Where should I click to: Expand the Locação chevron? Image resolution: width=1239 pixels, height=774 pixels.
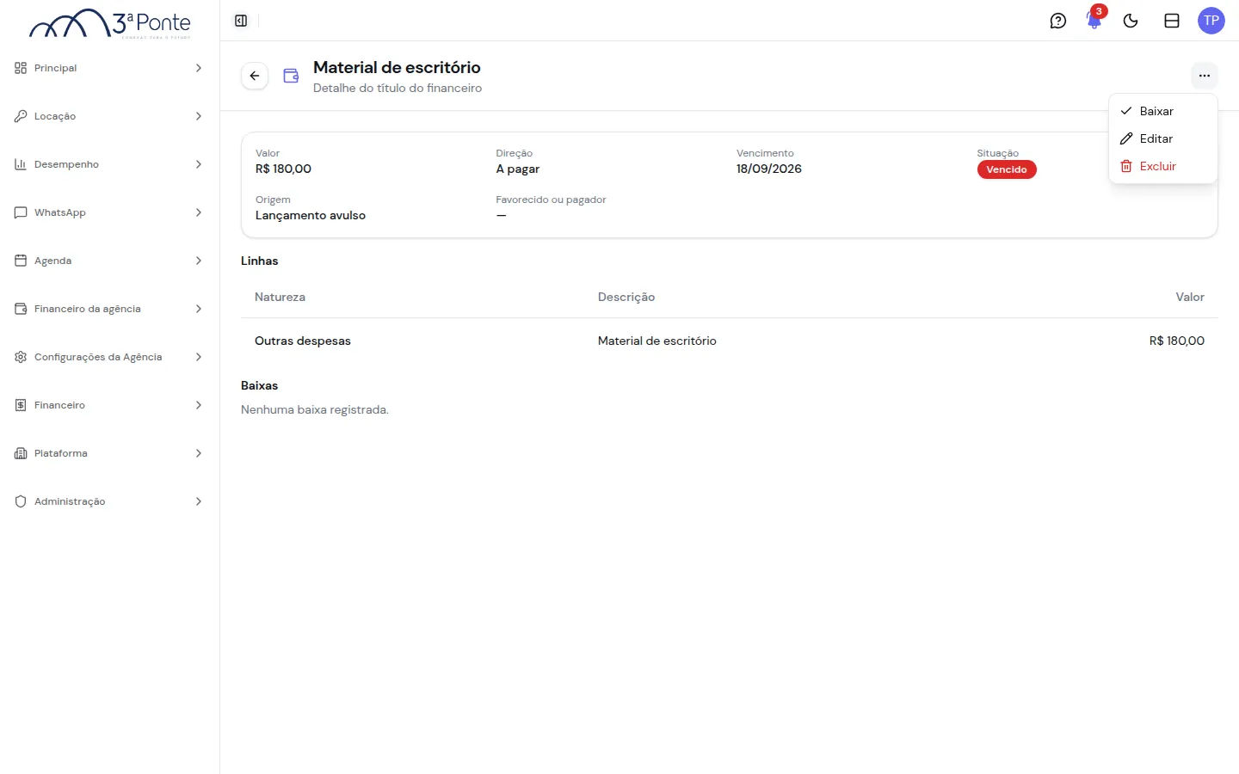(199, 116)
